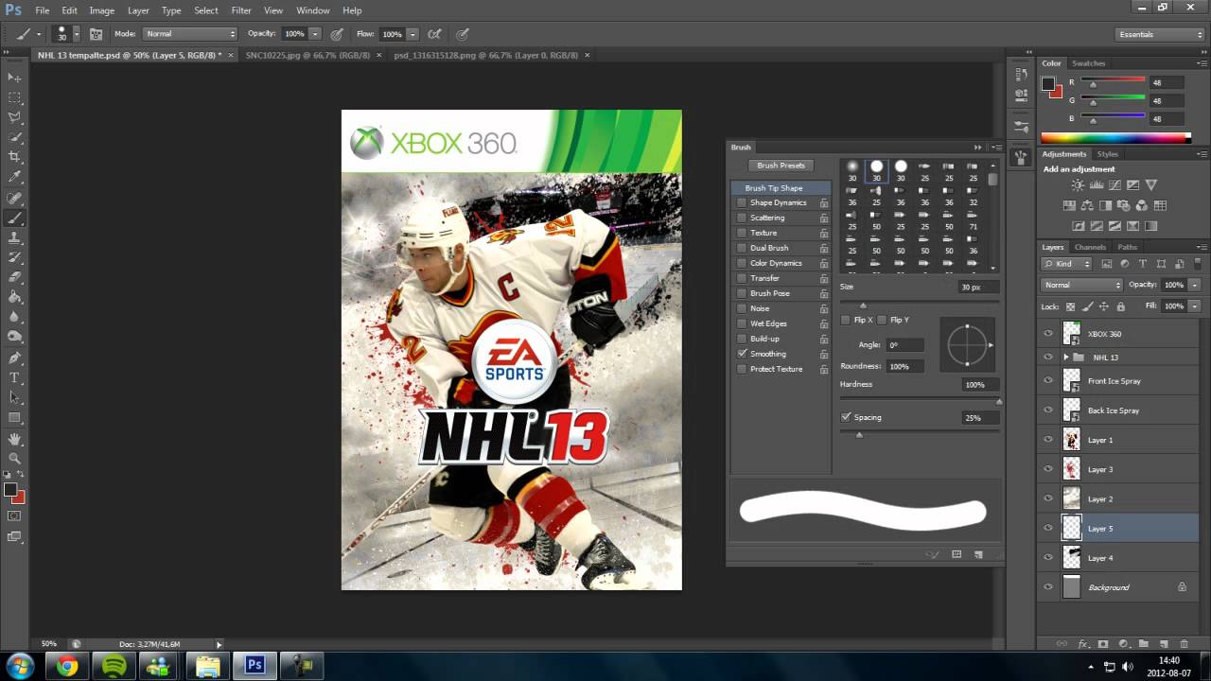Open Spotify from the taskbar
The width and height of the screenshot is (1211, 681).
coord(114,666)
